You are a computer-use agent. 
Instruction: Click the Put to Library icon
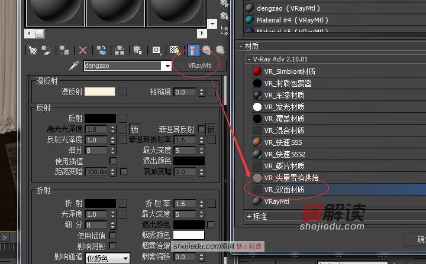[137, 50]
